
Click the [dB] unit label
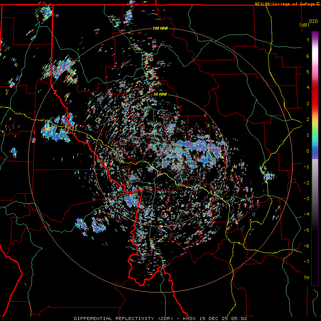(x=304, y=25)
